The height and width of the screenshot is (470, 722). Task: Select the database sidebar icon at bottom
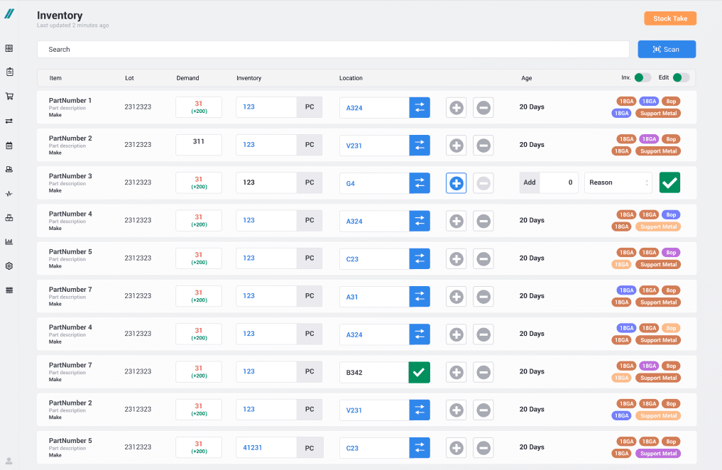click(x=9, y=290)
